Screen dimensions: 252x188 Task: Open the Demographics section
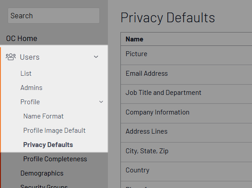[42, 173]
